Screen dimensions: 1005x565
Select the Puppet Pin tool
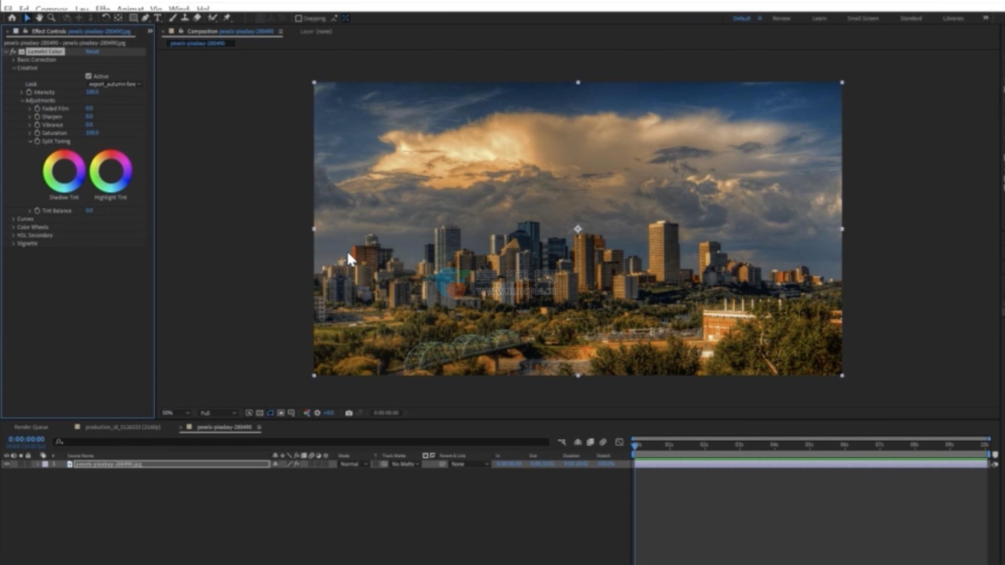tap(227, 18)
